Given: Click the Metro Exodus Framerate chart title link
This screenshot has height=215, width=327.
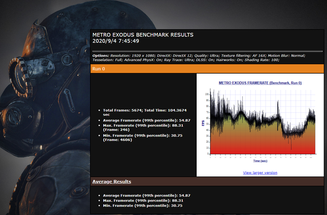Looking at the screenshot, I should tap(260, 83).
